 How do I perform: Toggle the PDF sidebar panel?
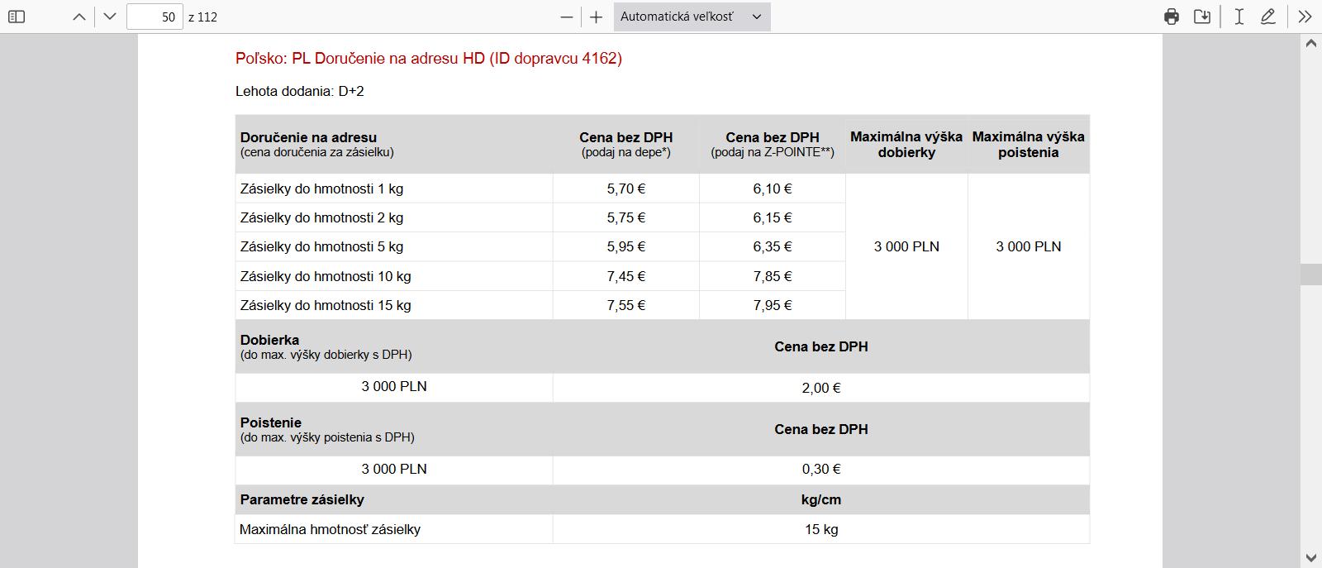pyautogui.click(x=17, y=17)
